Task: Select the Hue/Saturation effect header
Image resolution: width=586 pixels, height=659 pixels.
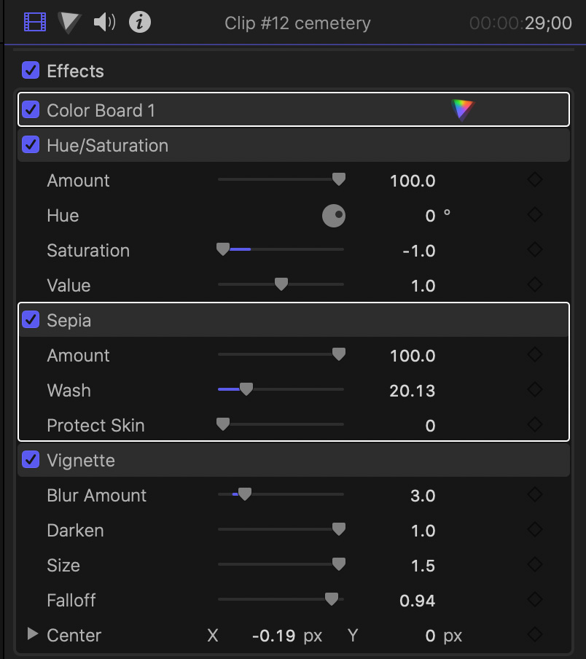Action: pyautogui.click(x=107, y=146)
